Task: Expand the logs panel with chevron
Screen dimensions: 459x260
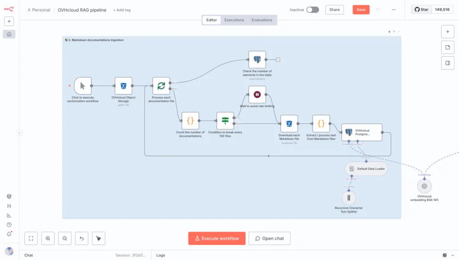Action: click(453, 256)
